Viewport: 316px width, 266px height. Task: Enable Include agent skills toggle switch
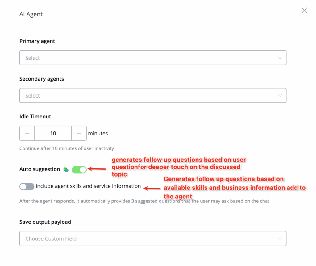pyautogui.click(x=27, y=186)
